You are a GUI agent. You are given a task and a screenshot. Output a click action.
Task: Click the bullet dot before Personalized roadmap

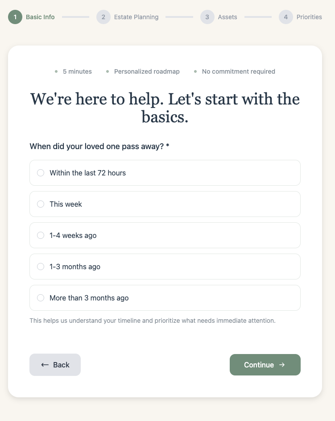pos(107,71)
